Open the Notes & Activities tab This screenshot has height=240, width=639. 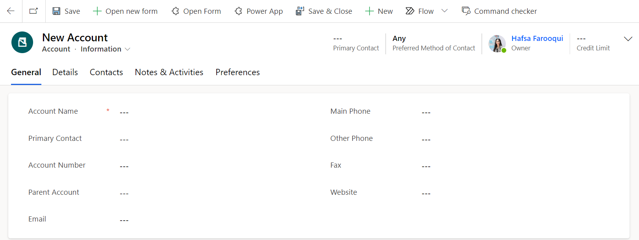point(169,72)
